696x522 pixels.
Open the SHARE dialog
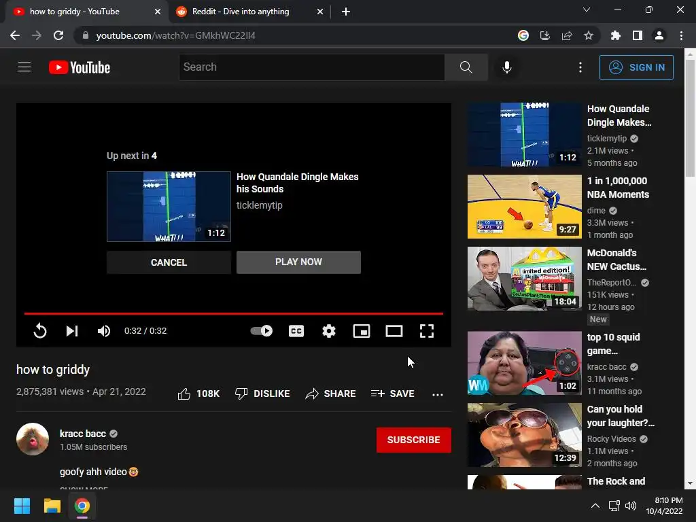tap(331, 394)
